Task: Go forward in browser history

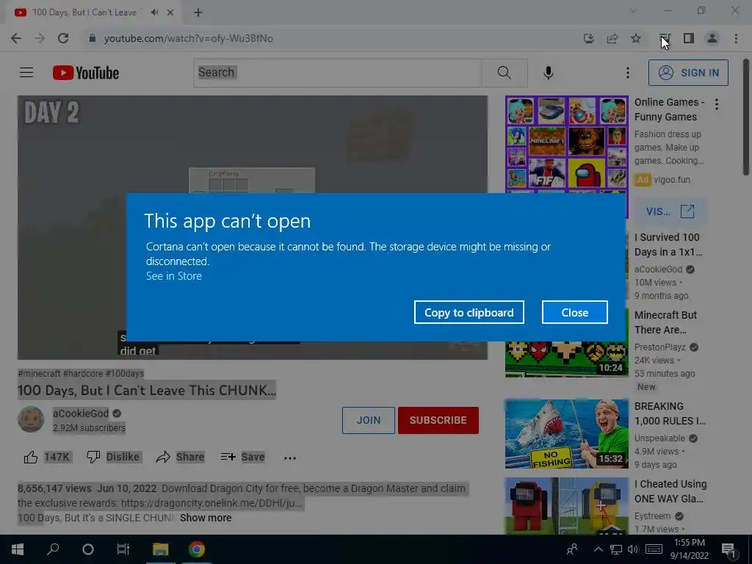Action: (40, 38)
